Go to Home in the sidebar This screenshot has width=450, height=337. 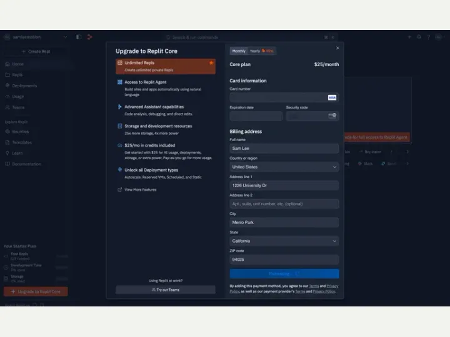pyautogui.click(x=36, y=64)
